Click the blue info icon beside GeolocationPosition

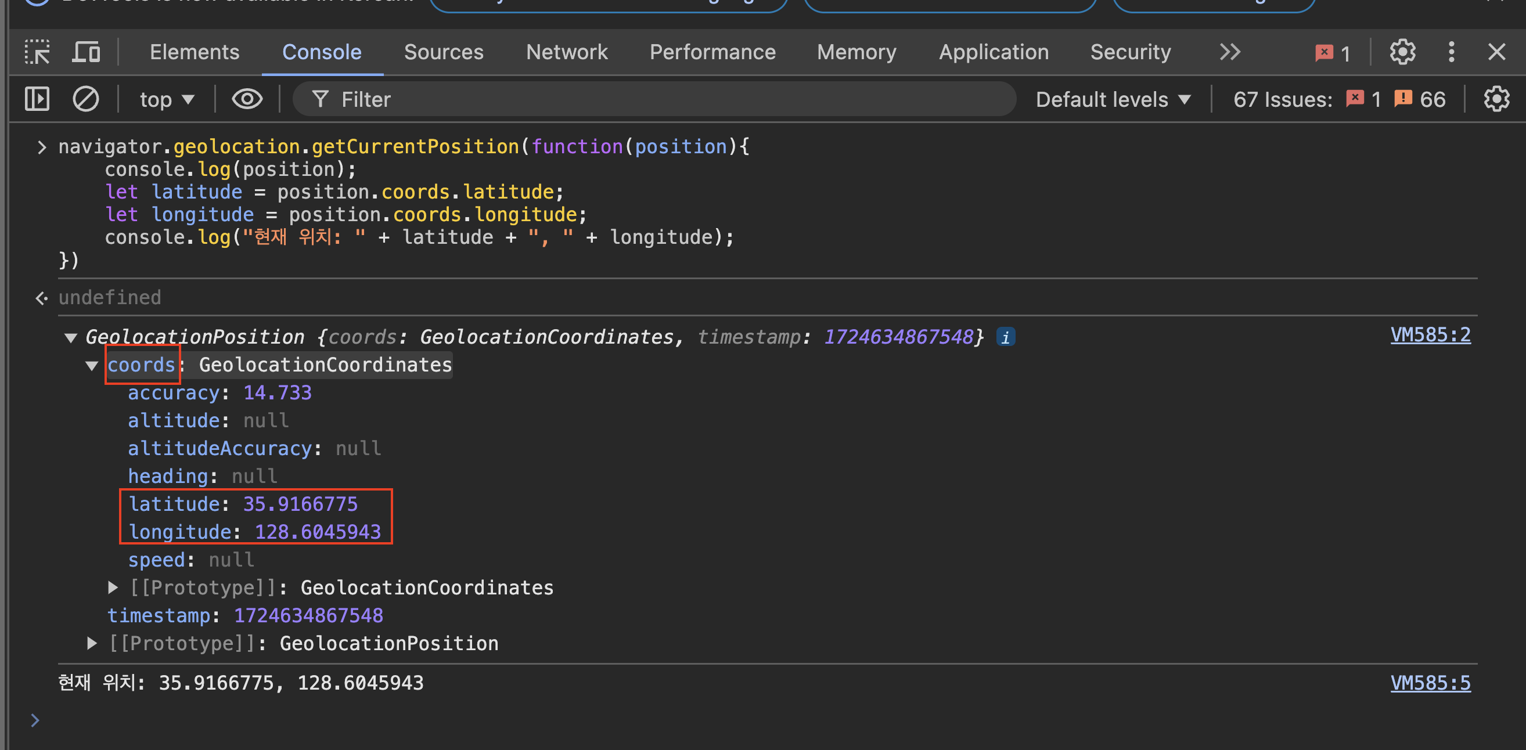coord(1005,337)
